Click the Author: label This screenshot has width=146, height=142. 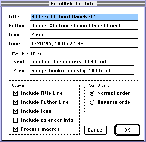18,26
